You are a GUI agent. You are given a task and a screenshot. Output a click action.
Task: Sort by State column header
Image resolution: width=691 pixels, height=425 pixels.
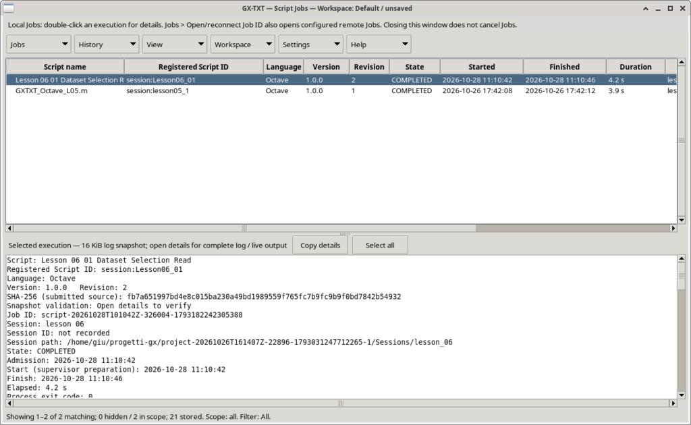click(x=415, y=67)
